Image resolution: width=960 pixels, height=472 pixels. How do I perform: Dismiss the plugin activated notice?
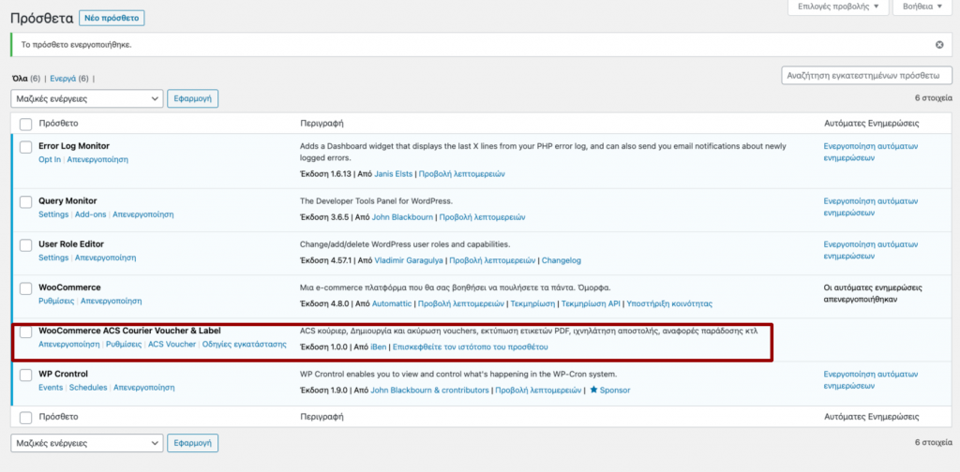pos(939,45)
